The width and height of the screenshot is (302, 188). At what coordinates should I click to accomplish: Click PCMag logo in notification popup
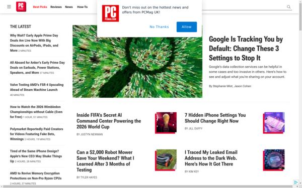pyautogui.click(x=110, y=14)
